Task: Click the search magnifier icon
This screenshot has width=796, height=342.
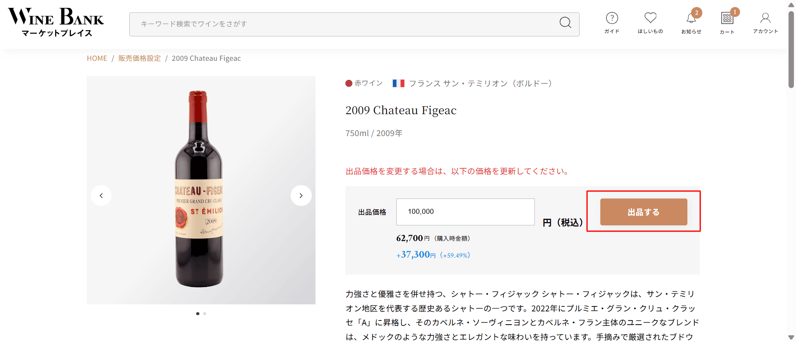Action: click(x=565, y=22)
